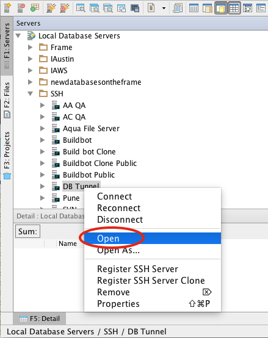Select the Aqua File Server label
268x338 pixels.
pos(91,129)
